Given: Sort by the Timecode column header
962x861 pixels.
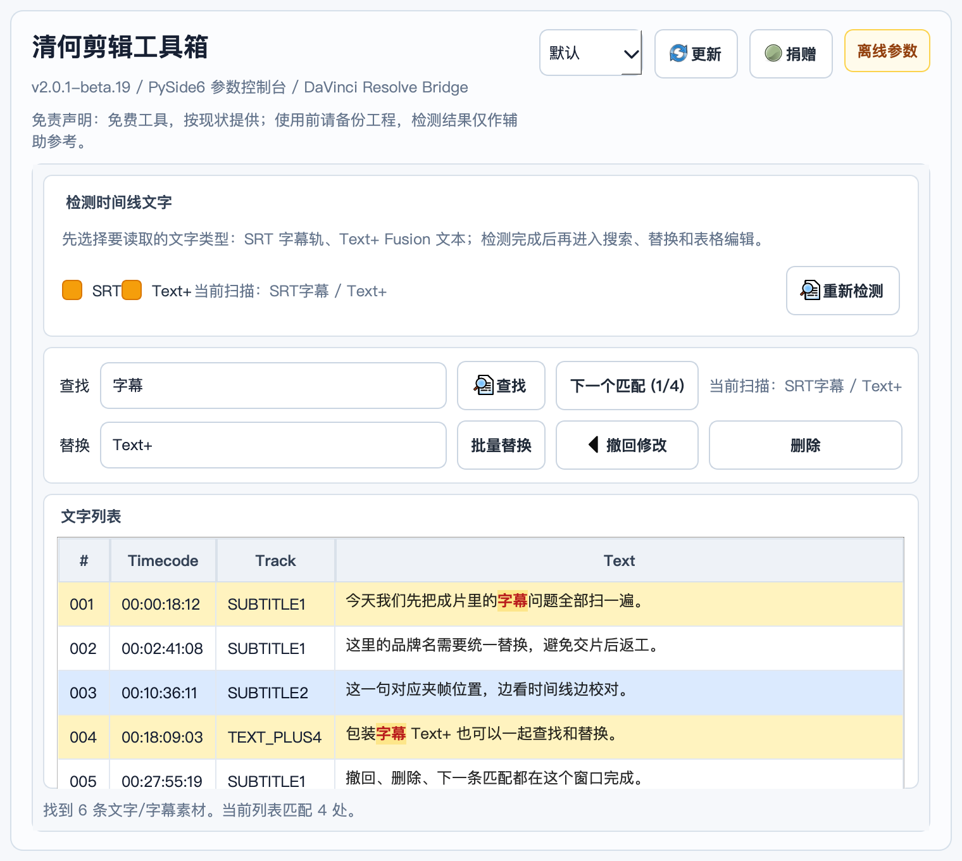Looking at the screenshot, I should coord(163,560).
